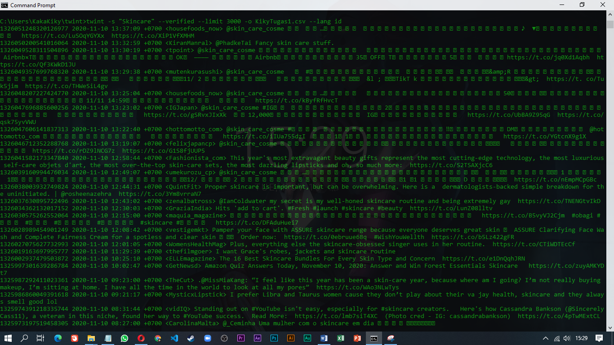Open the Action Center notifications icon
The width and height of the screenshot is (614, 345).
click(599, 338)
